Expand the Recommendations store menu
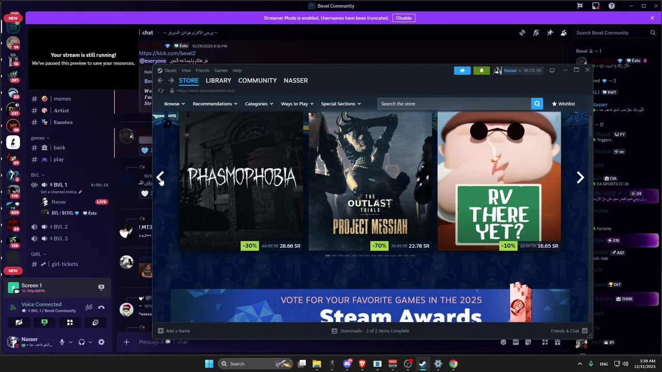The image size is (662, 372). [x=215, y=104]
